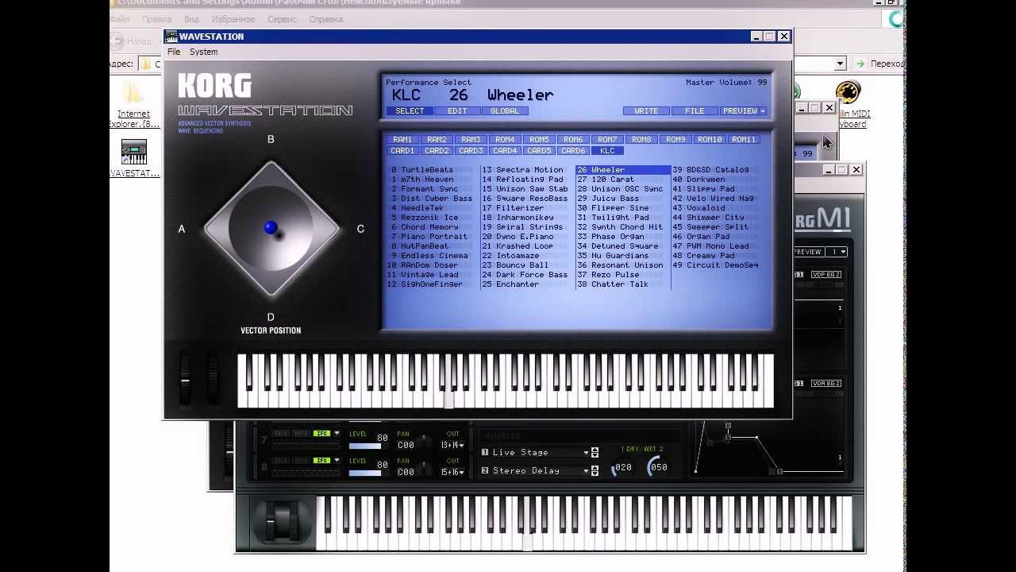Expand the Live Stage effect dropdown

pos(587,453)
